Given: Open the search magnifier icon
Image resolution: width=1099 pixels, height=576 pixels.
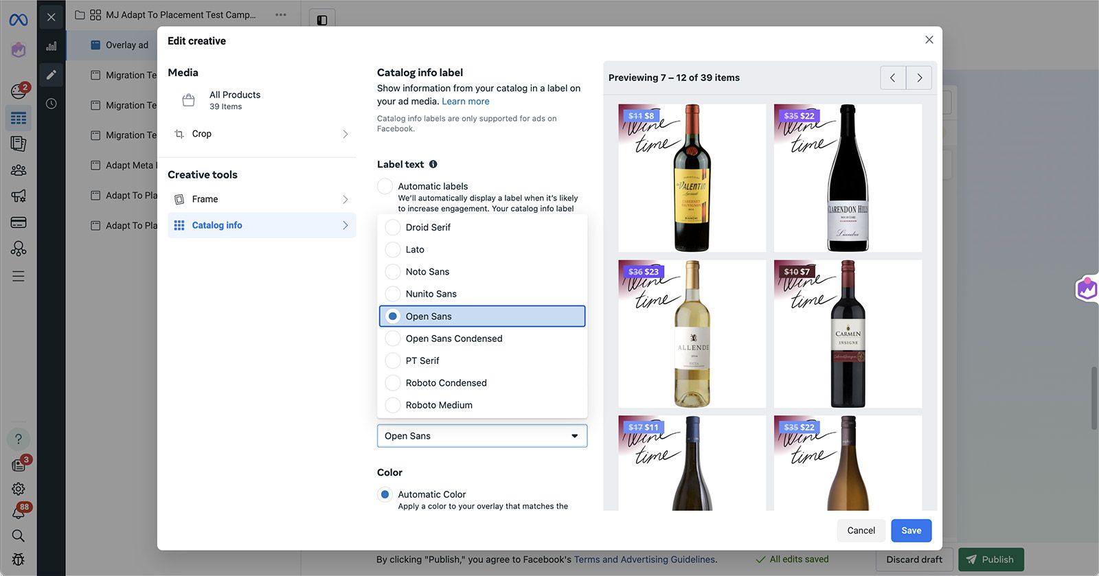Looking at the screenshot, I should [x=19, y=535].
